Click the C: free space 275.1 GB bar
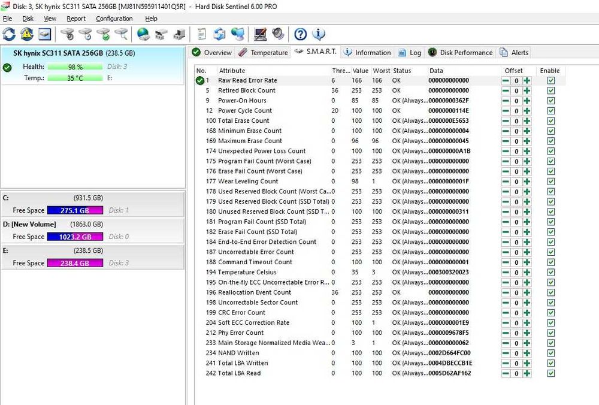Screen dimensions: 599x405 (75, 210)
